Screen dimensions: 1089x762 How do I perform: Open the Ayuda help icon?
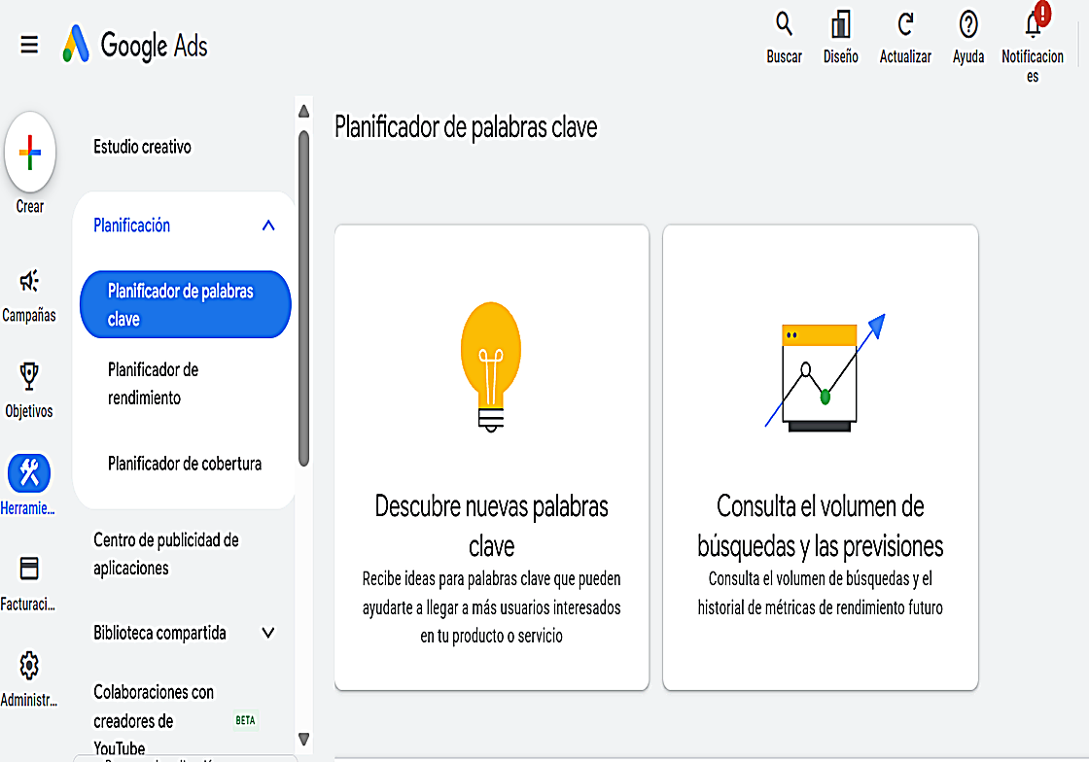968,24
